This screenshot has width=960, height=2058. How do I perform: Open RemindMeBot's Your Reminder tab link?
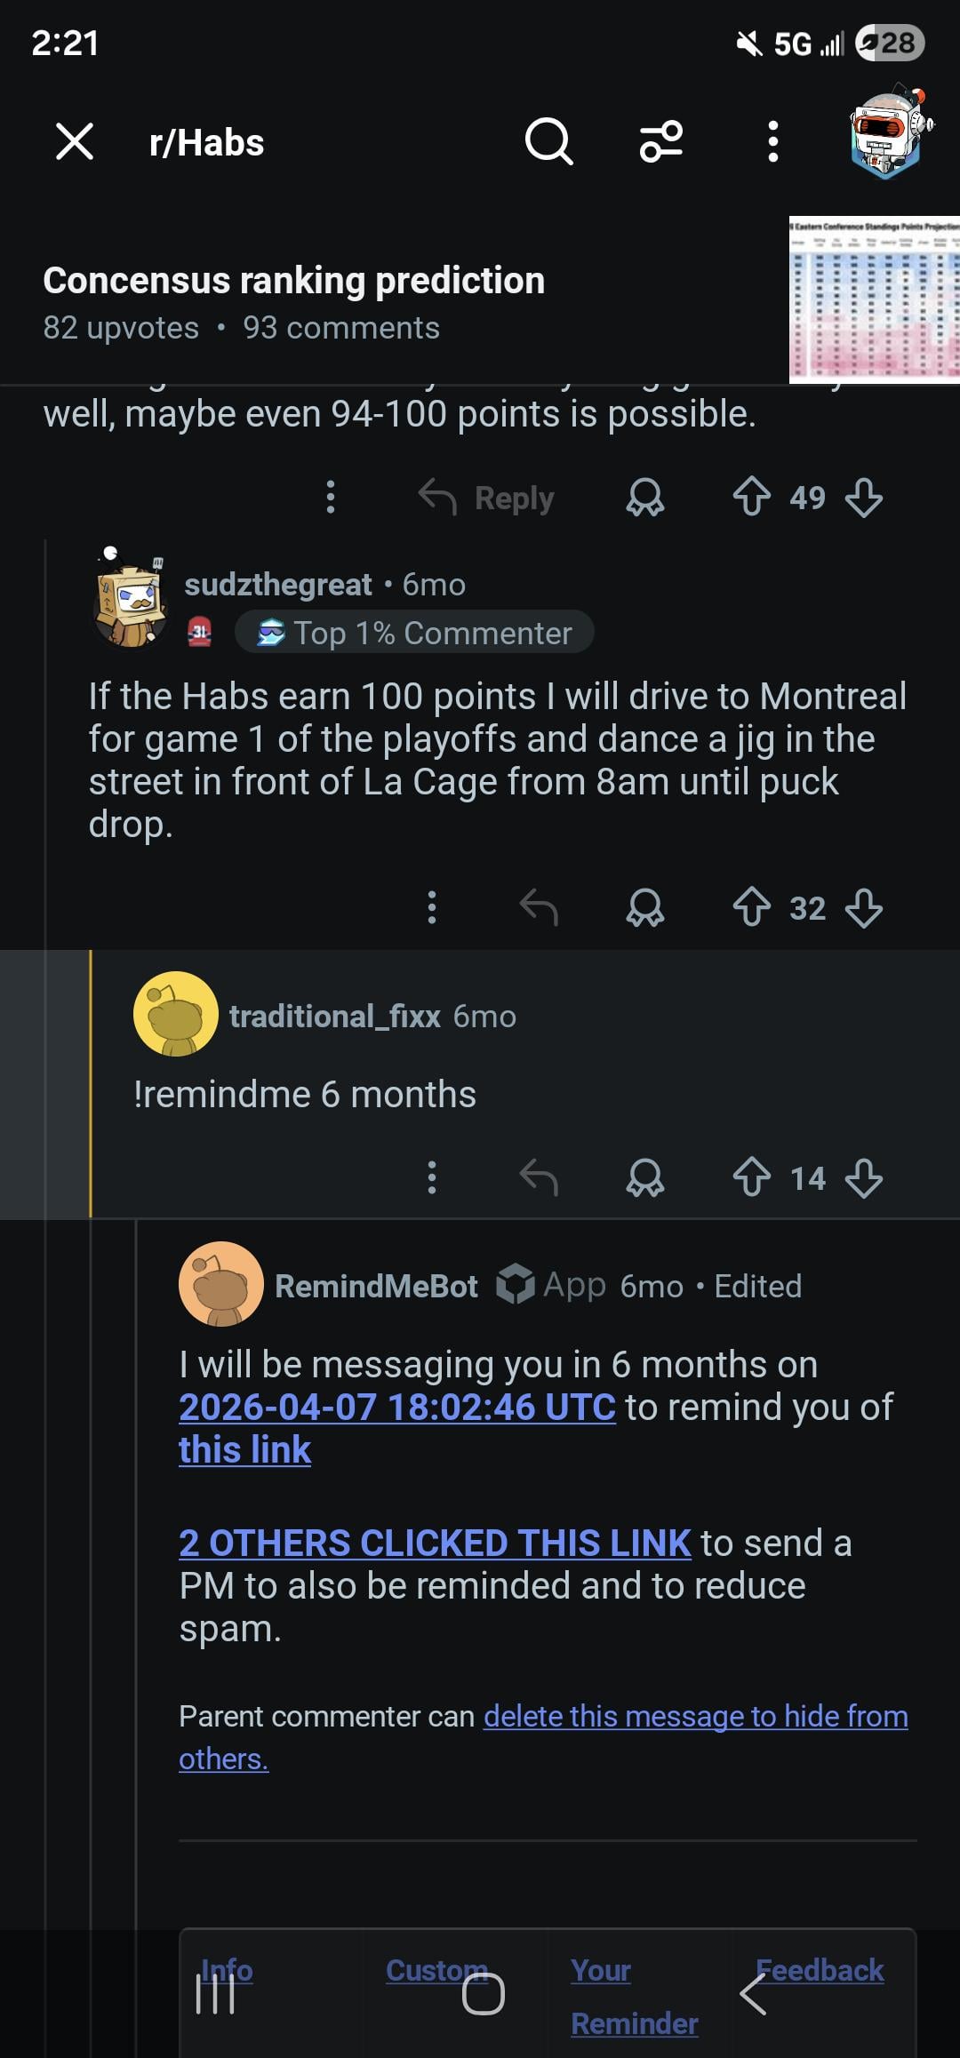pyautogui.click(x=634, y=1996)
